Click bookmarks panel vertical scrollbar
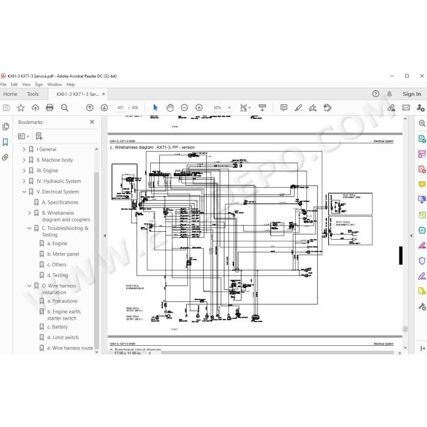This screenshot has height=427, width=427. click(96, 260)
